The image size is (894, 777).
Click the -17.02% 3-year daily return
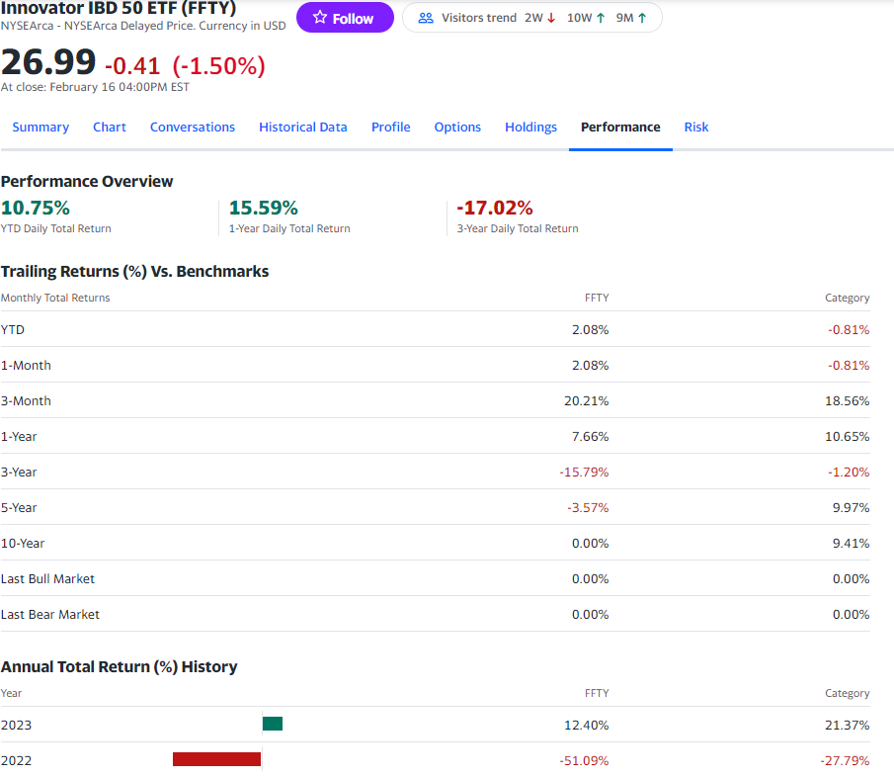click(495, 208)
